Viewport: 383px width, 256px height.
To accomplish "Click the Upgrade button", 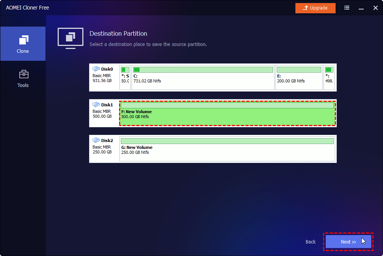I will [x=316, y=8].
